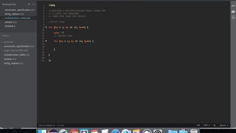Click the code inspection status circle in the status bar

(215, 125)
